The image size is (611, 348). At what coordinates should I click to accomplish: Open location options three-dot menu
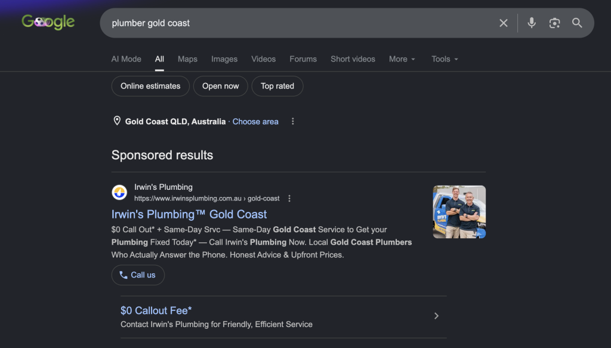point(292,122)
